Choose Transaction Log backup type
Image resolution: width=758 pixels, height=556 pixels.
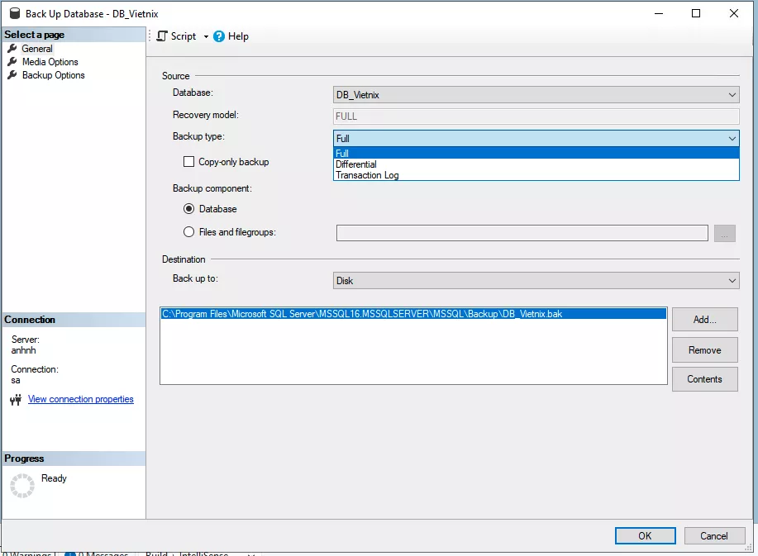coord(367,175)
